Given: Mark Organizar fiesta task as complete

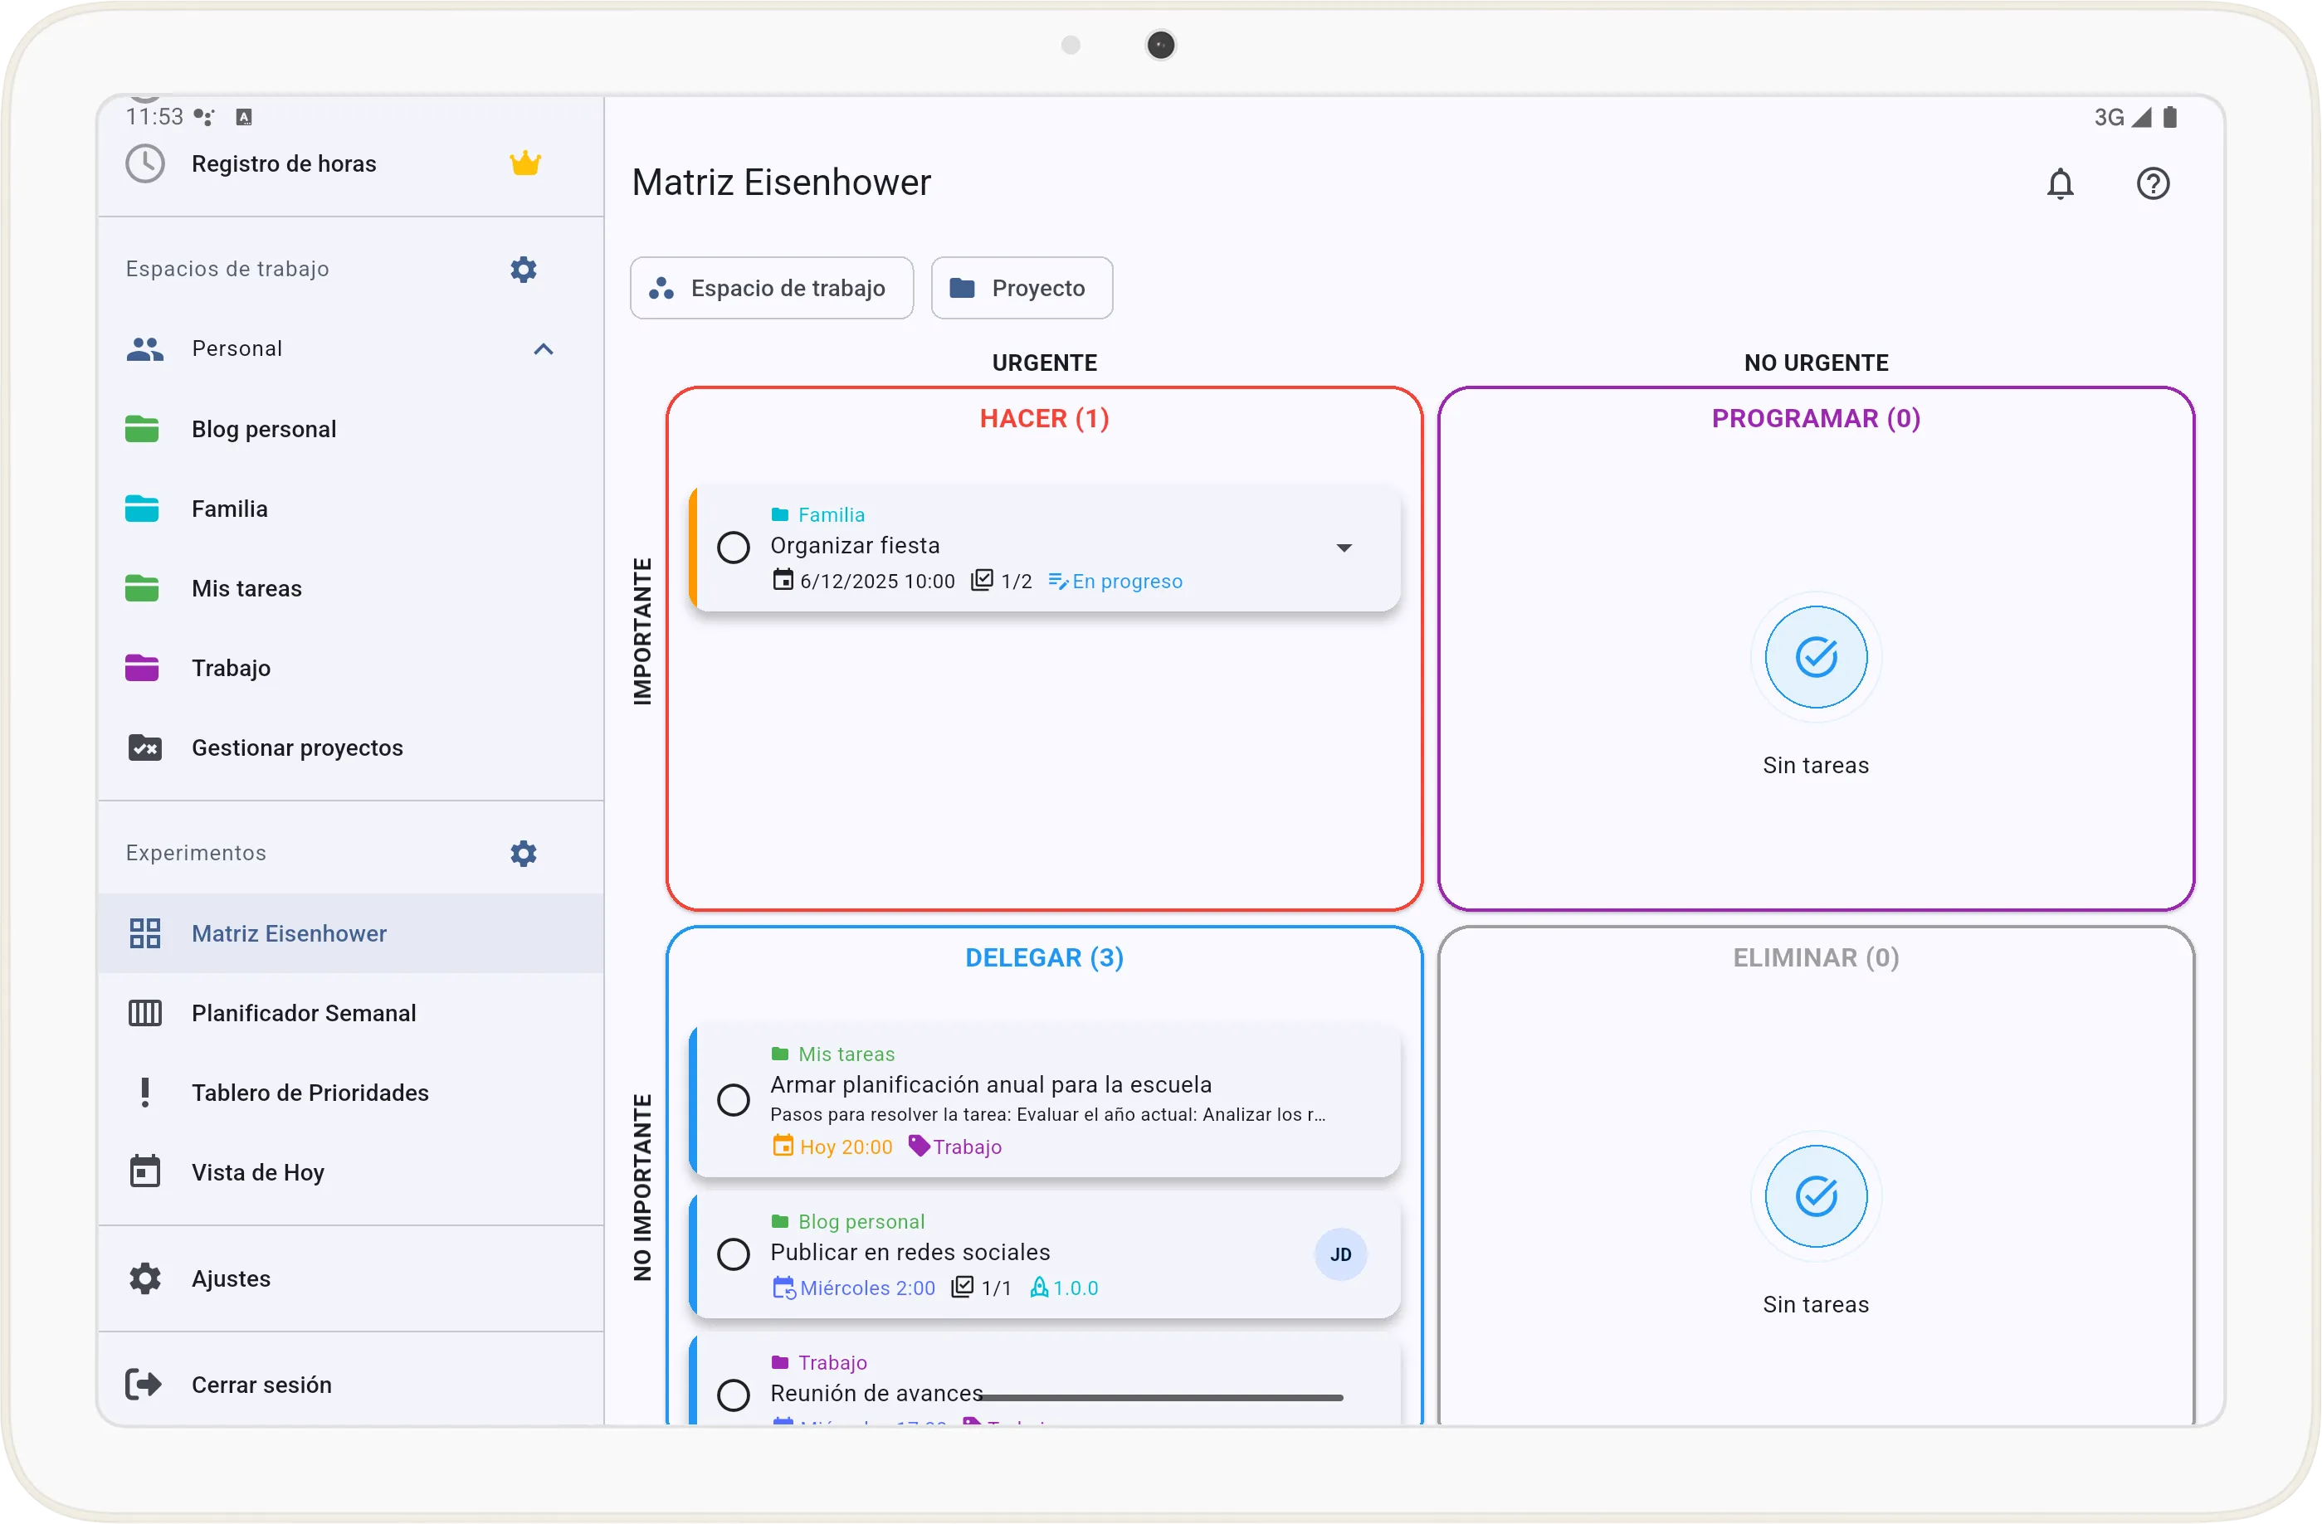Looking at the screenshot, I should (x=734, y=547).
